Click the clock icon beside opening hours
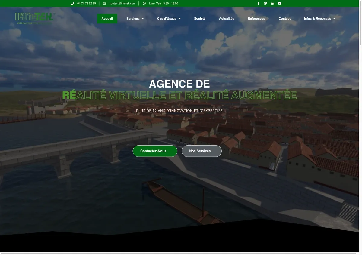The height and width of the screenshot is (255, 362). click(x=144, y=3)
